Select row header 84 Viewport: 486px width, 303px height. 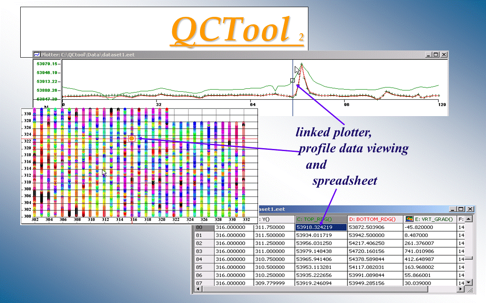pos(204,259)
